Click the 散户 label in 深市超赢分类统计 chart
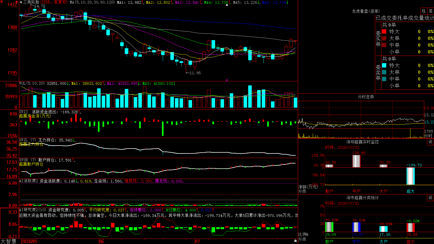This screenshot has width=434, height=244. click(x=329, y=242)
